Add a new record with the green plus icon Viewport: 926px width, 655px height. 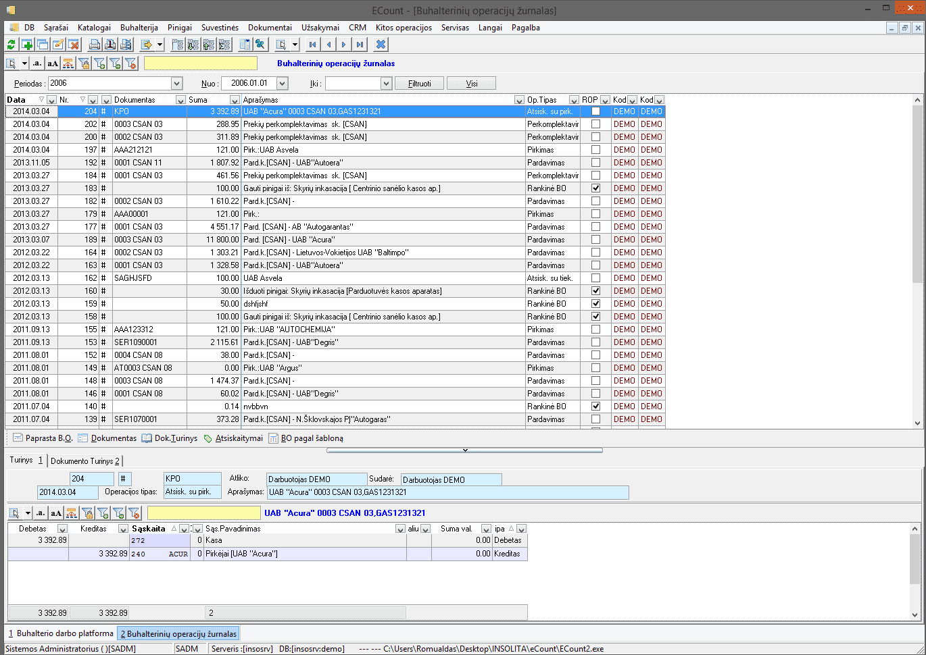click(x=27, y=45)
